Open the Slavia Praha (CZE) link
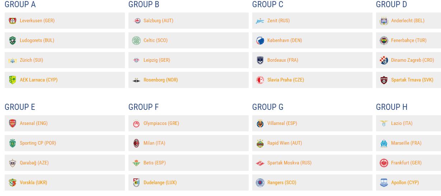Viewport: 441px width, 196px height. 286,80
